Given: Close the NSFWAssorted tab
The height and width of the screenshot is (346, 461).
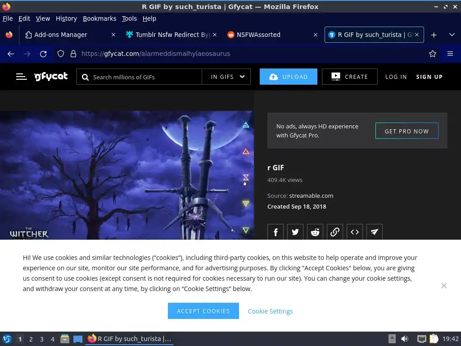Looking at the screenshot, I should click(316, 35).
